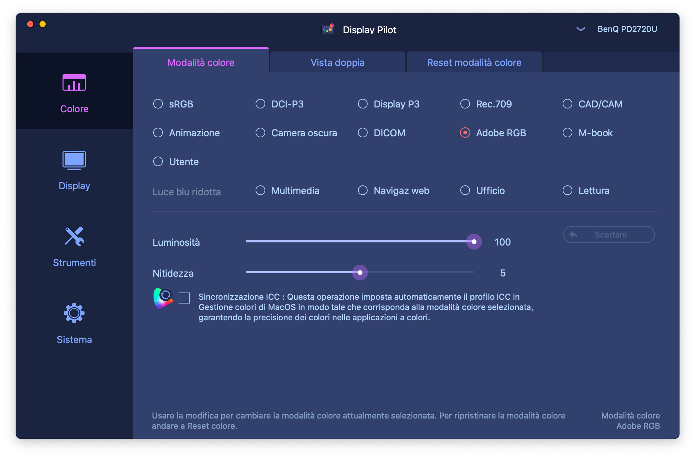
Task: Click the Display Pilot app logo
Action: pyautogui.click(x=327, y=30)
